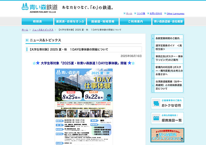Click the building icon on the 提携施設一覧 banner
The image size is (206, 145).
(156, 118)
